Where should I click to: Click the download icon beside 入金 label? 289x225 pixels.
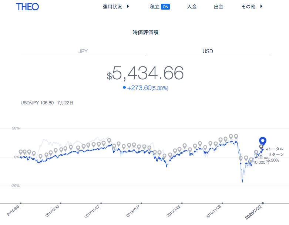point(266,157)
